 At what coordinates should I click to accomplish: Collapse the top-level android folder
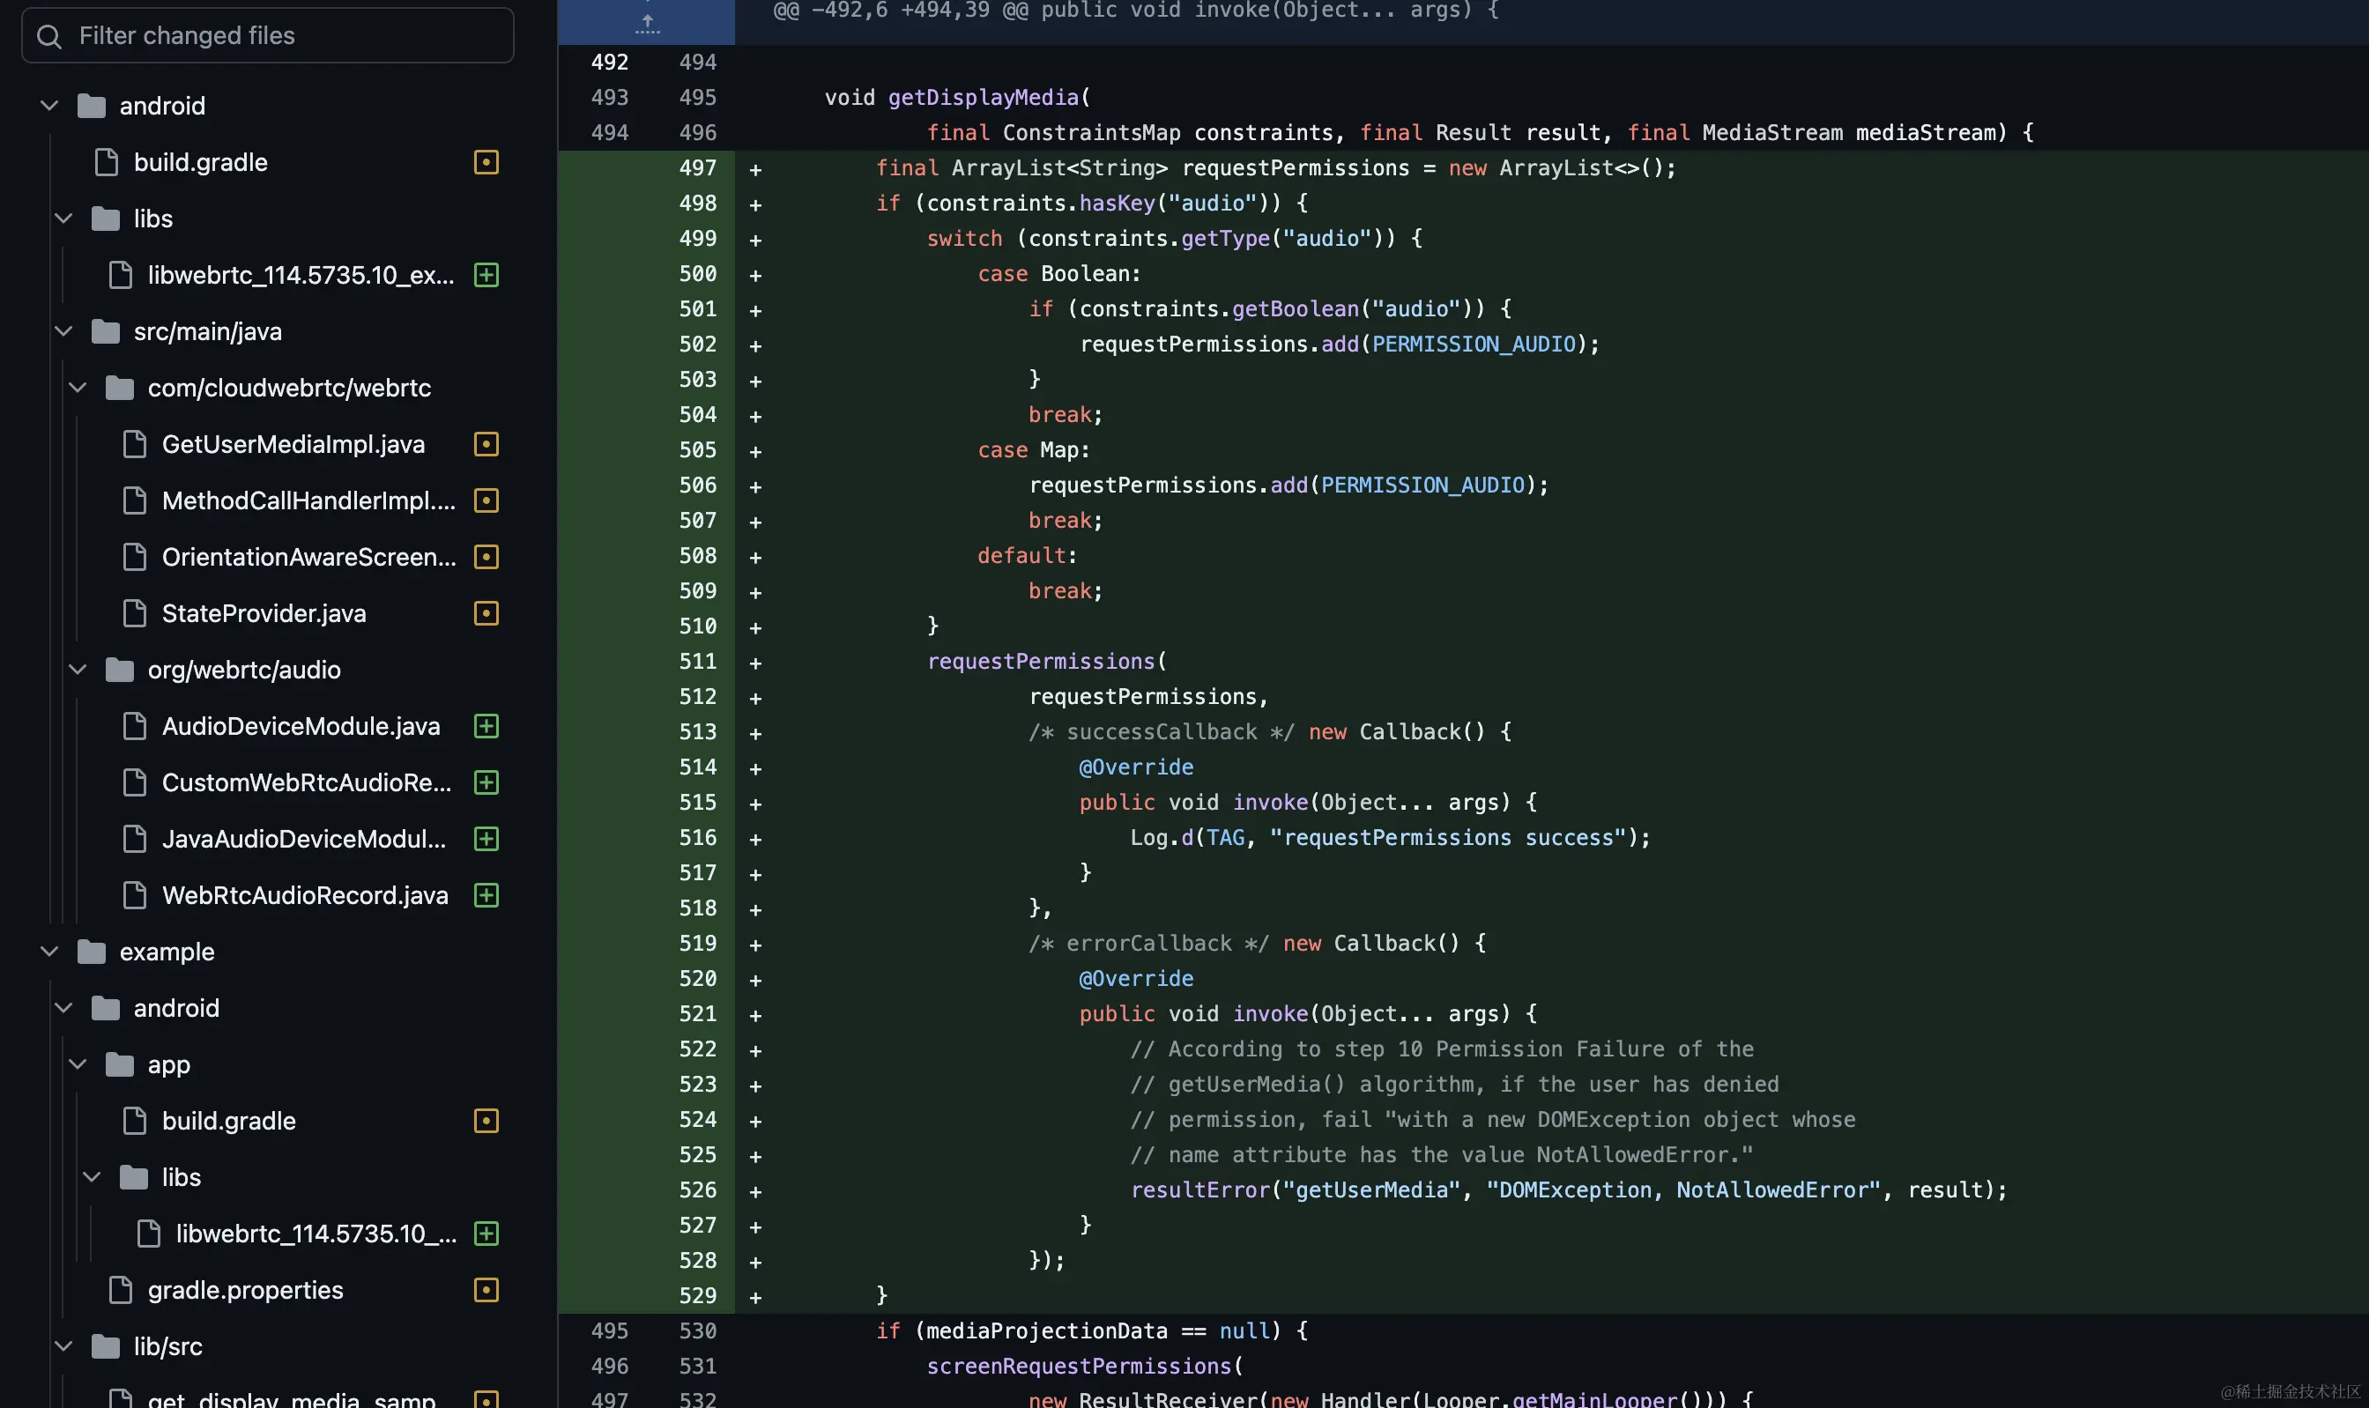click(49, 106)
